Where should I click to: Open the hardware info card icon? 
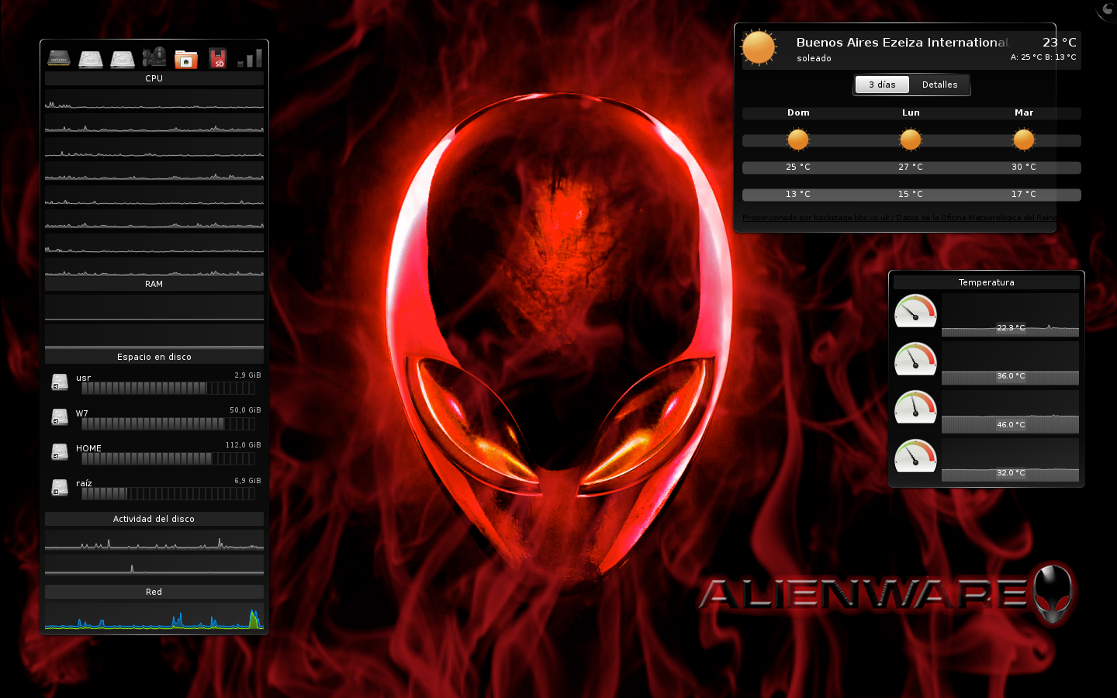click(x=154, y=57)
